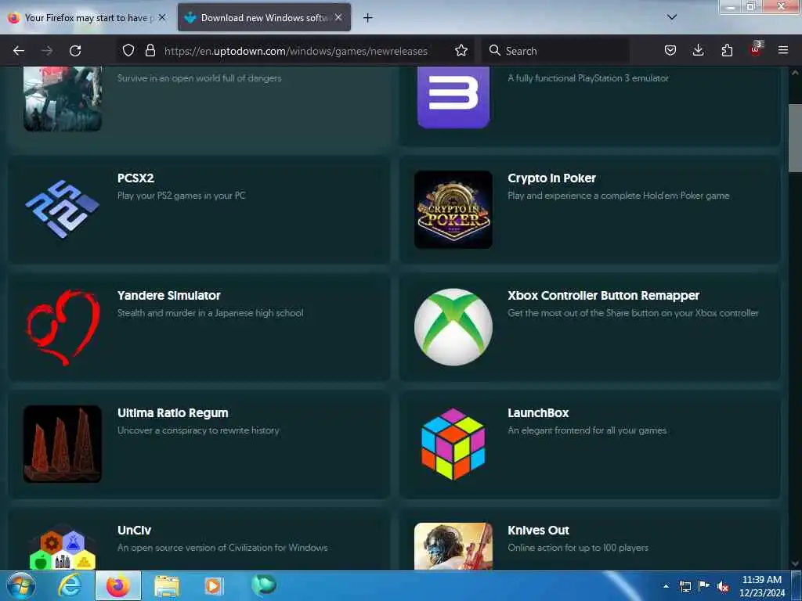Show hidden system tray icons
This screenshot has width=802, height=601.
pyautogui.click(x=666, y=586)
